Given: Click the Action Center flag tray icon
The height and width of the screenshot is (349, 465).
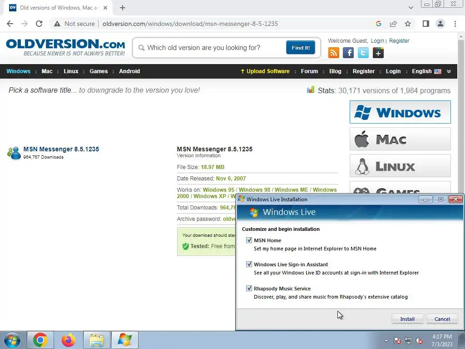Looking at the screenshot, I should point(397,340).
